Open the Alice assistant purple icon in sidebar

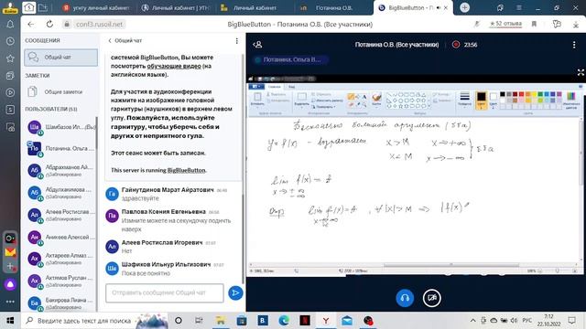click(10, 284)
